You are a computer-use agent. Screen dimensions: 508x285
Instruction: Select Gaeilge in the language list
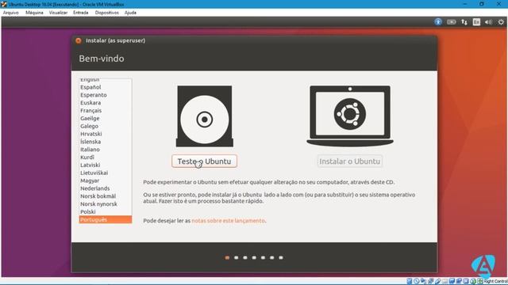click(106, 118)
